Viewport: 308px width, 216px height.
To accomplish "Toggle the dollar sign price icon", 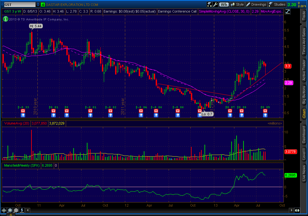I will click(x=22, y=210).
